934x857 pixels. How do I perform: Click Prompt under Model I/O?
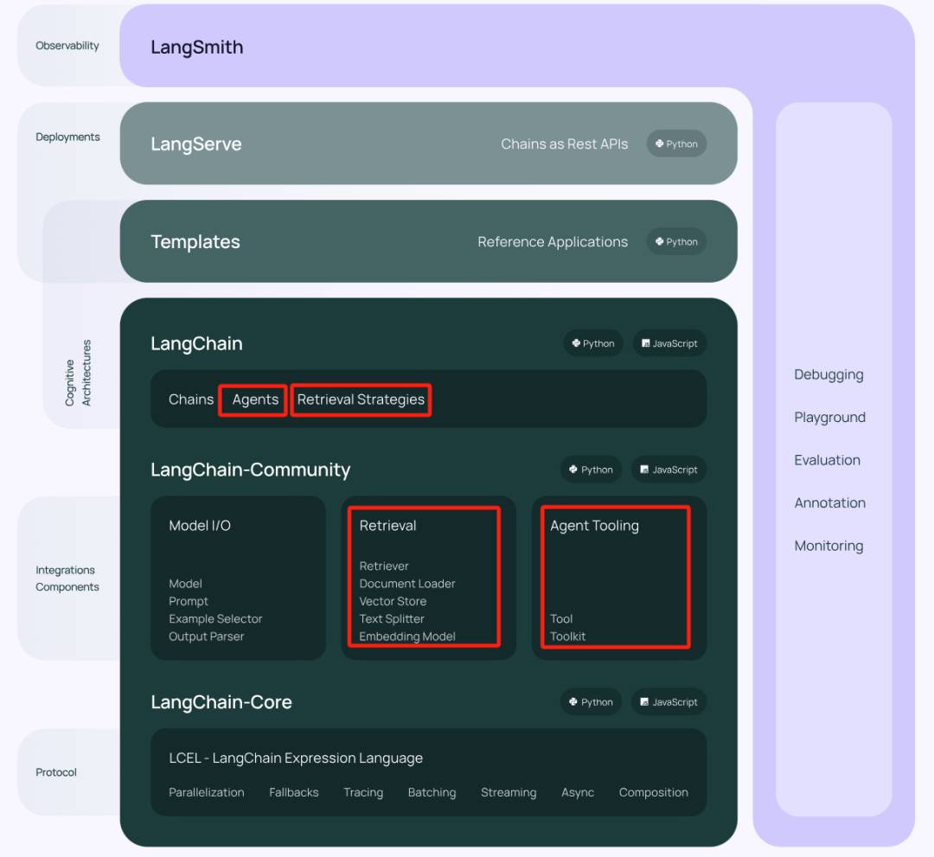coord(189,601)
